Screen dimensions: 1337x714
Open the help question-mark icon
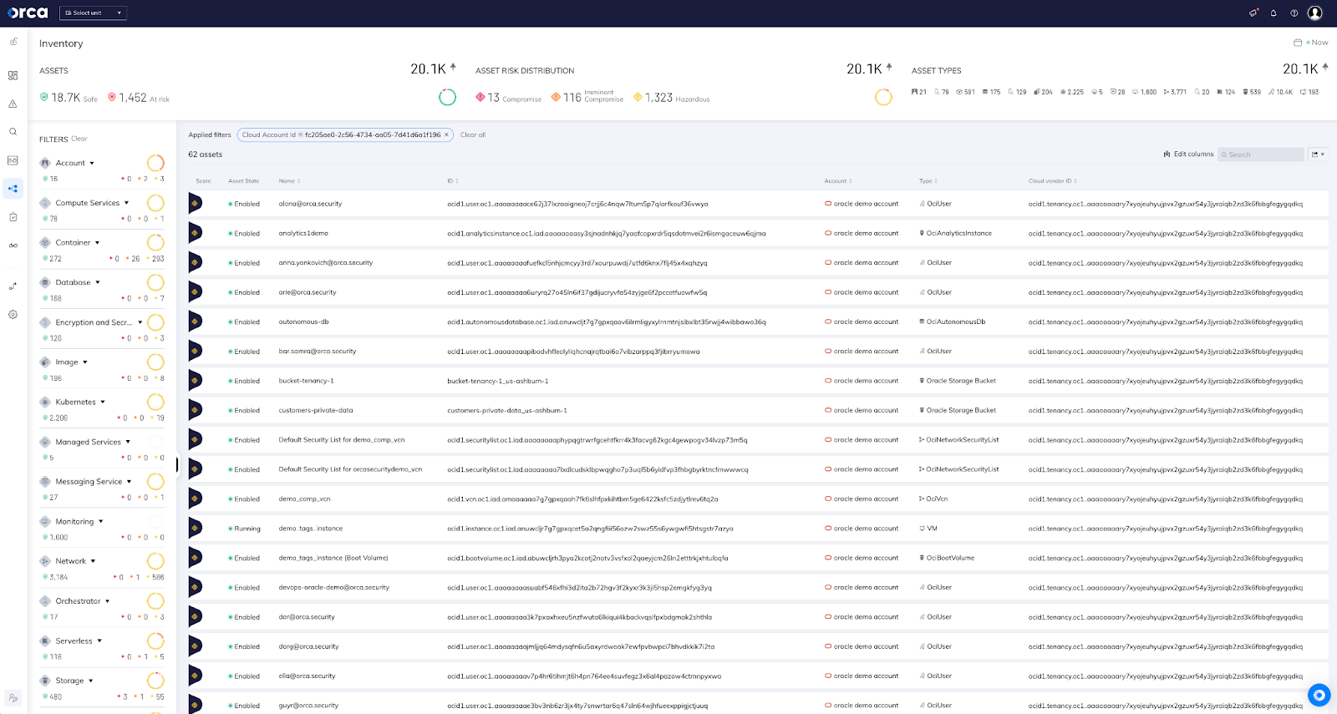pos(1294,13)
